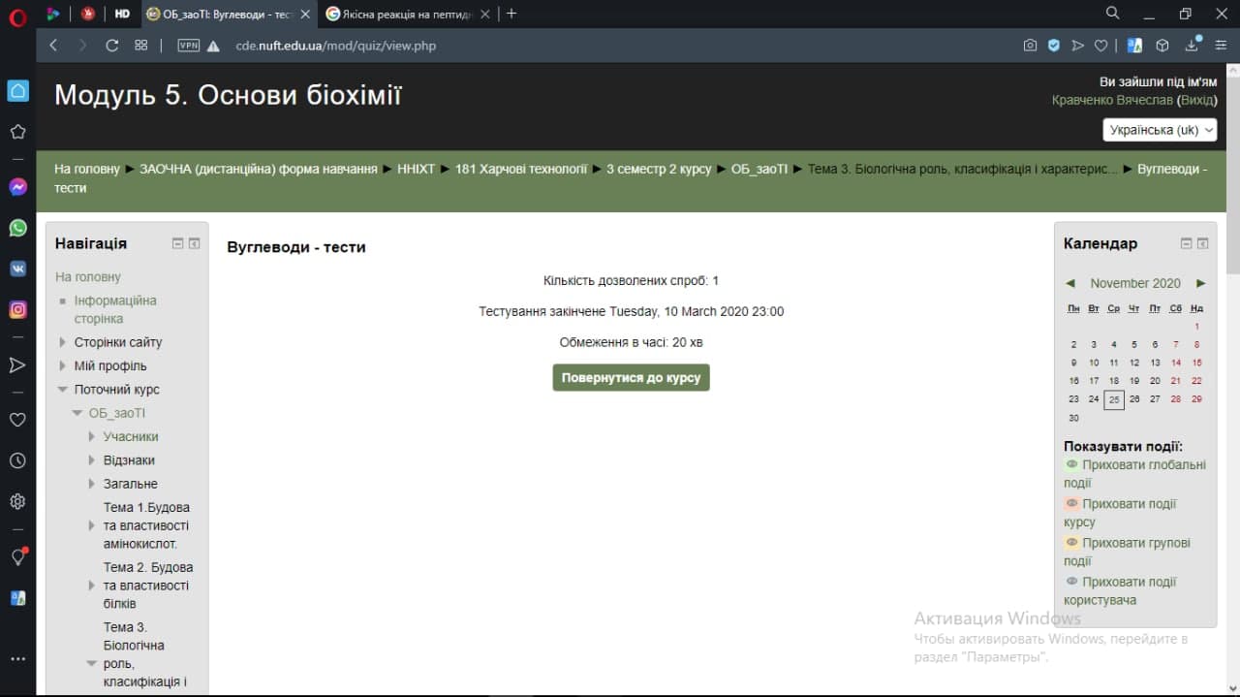The width and height of the screenshot is (1240, 697).
Task: Expand the Учасники tree item
Action: coord(92,437)
